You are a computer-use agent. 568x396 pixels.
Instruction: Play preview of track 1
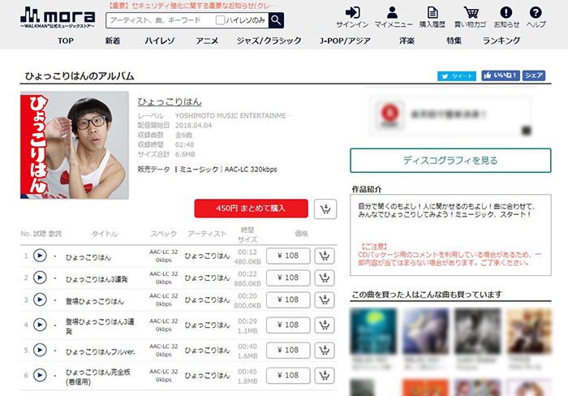[x=40, y=256]
